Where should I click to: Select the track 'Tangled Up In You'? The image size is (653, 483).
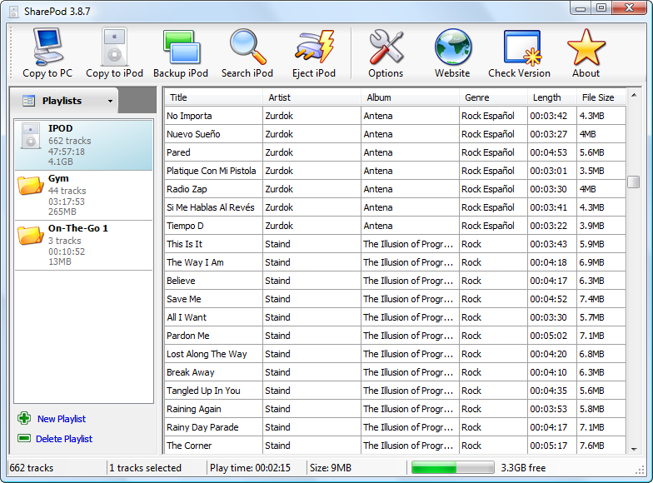pos(395,391)
